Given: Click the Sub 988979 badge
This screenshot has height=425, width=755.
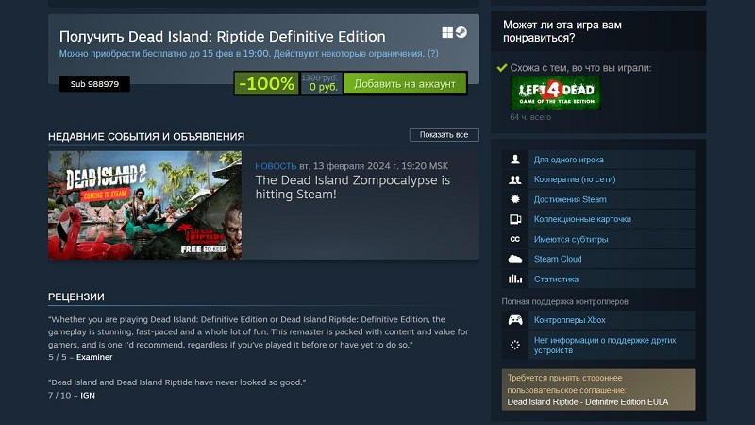Looking at the screenshot, I should pos(94,84).
